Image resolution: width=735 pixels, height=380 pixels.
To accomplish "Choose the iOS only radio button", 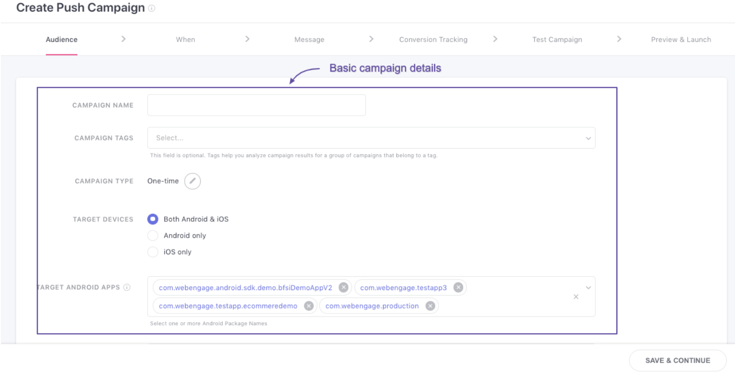I will [153, 252].
